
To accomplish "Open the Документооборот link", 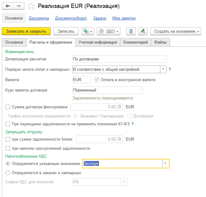I will click(x=71, y=18).
